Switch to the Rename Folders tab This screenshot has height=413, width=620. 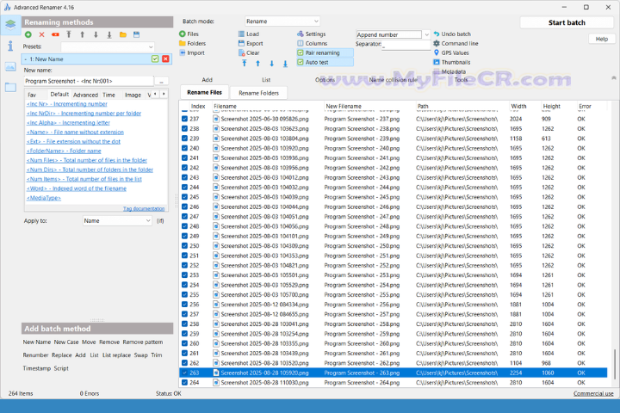pyautogui.click(x=258, y=93)
